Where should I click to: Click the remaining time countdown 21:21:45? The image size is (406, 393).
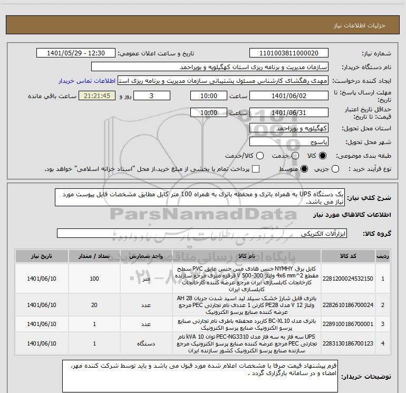(x=97, y=95)
